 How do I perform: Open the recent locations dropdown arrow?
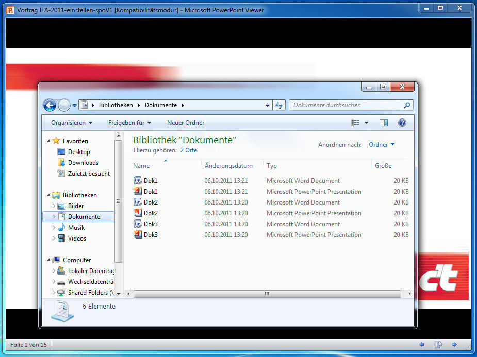coord(75,106)
